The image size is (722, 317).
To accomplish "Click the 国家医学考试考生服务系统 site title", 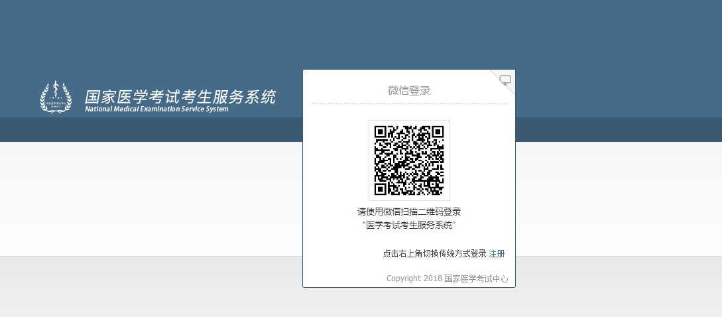I will point(180,97).
